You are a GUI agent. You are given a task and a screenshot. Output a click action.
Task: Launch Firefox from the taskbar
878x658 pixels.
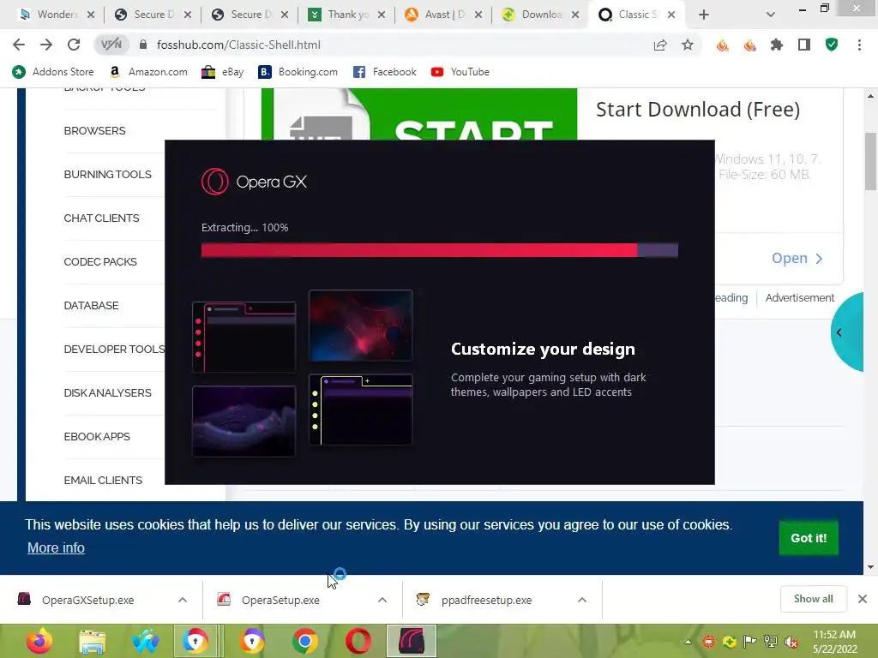[x=39, y=641]
